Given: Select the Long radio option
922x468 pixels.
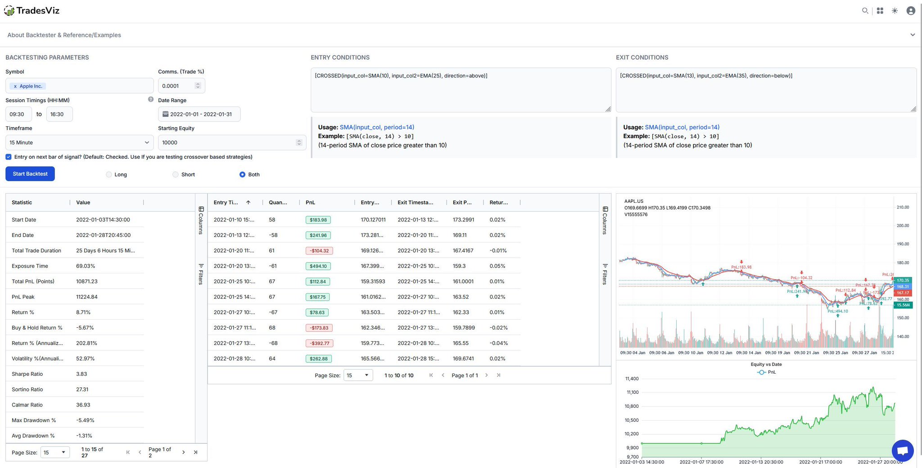Looking at the screenshot, I should point(109,174).
